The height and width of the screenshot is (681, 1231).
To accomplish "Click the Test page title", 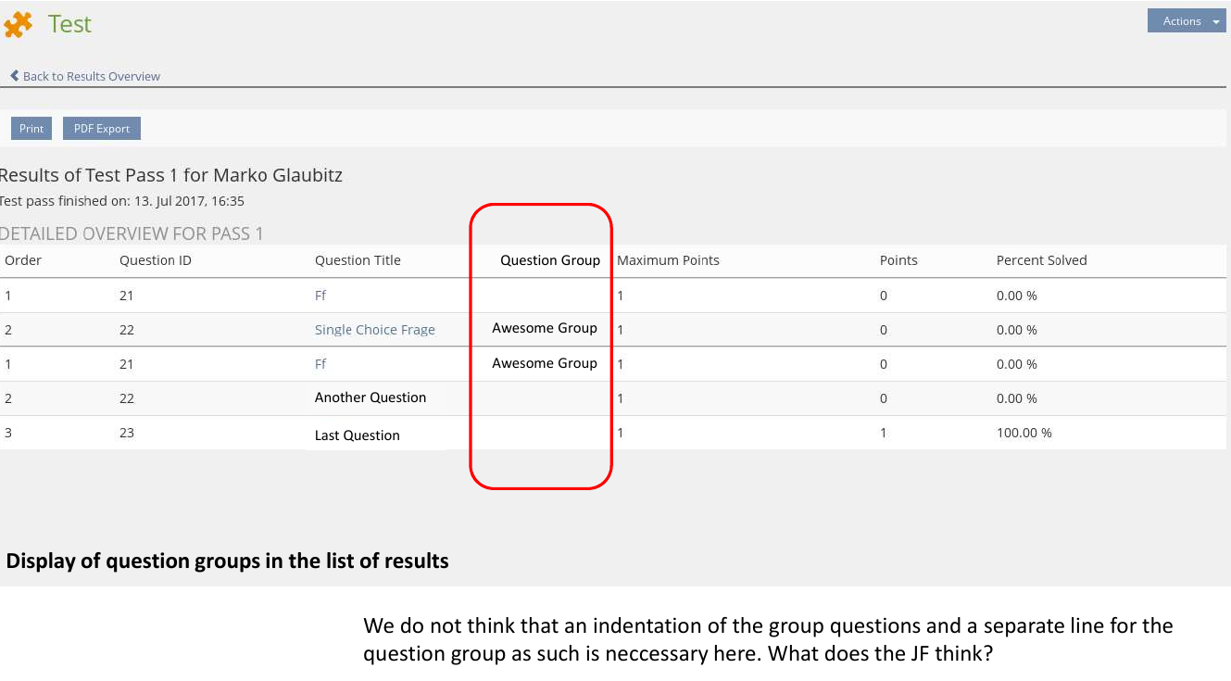I will pyautogui.click(x=69, y=24).
